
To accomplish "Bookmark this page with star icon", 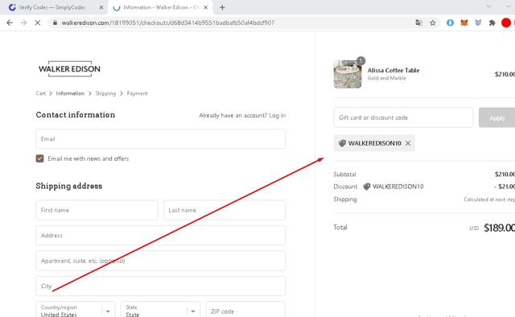I will [x=433, y=23].
